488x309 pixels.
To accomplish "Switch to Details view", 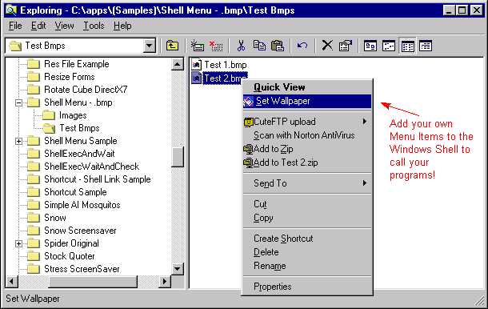I will [426, 46].
